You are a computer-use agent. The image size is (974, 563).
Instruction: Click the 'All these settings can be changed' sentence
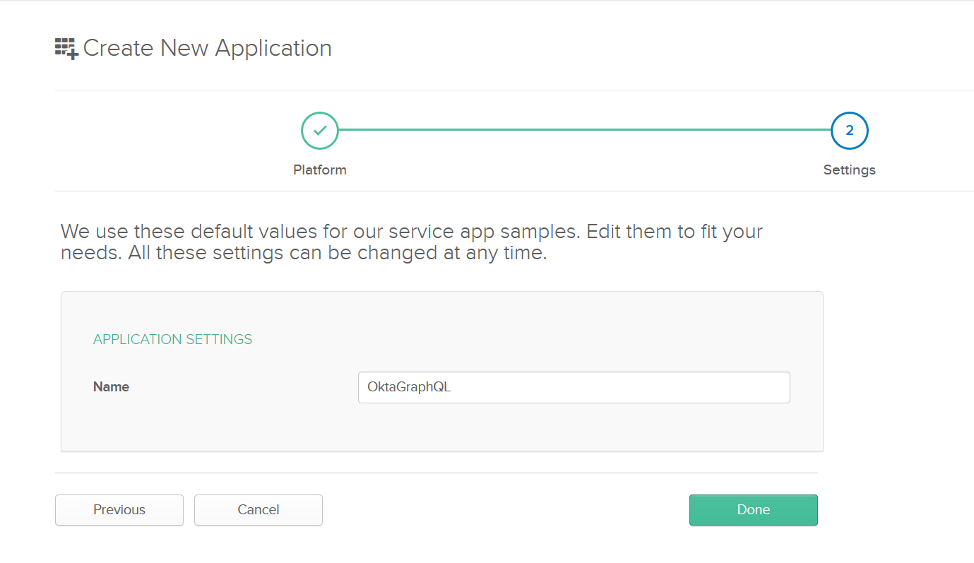tap(338, 254)
